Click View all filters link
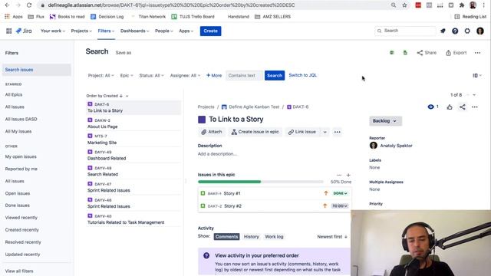This screenshot has width=491, height=276. [19, 271]
